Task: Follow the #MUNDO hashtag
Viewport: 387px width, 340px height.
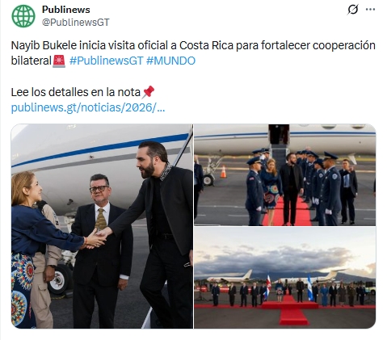Action: [170, 61]
